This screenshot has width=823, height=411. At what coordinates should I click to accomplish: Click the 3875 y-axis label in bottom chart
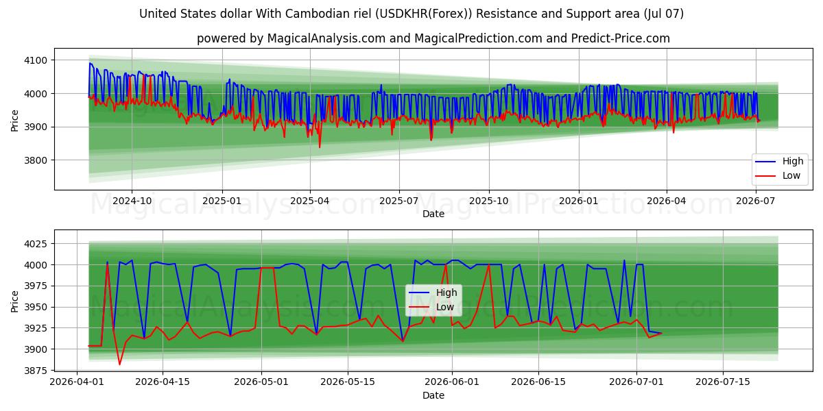click(x=37, y=371)
